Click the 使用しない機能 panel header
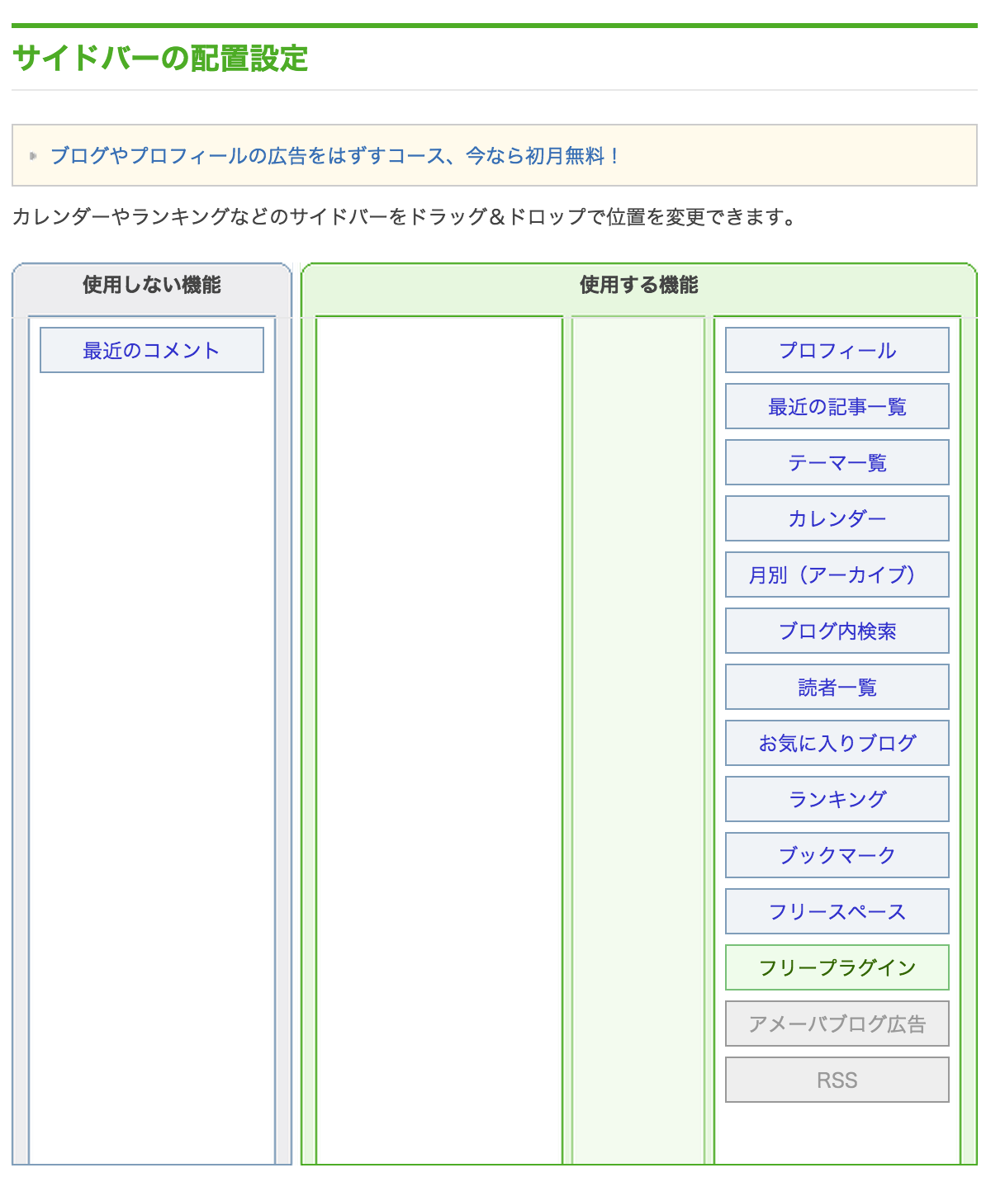Viewport: 986px width, 1182px height. coord(152,286)
